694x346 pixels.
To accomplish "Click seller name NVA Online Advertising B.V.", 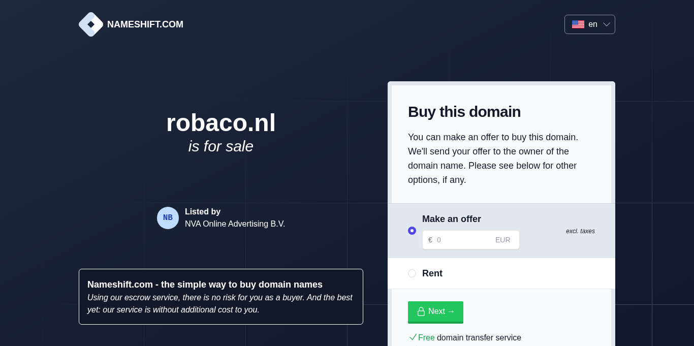I will [x=235, y=224].
